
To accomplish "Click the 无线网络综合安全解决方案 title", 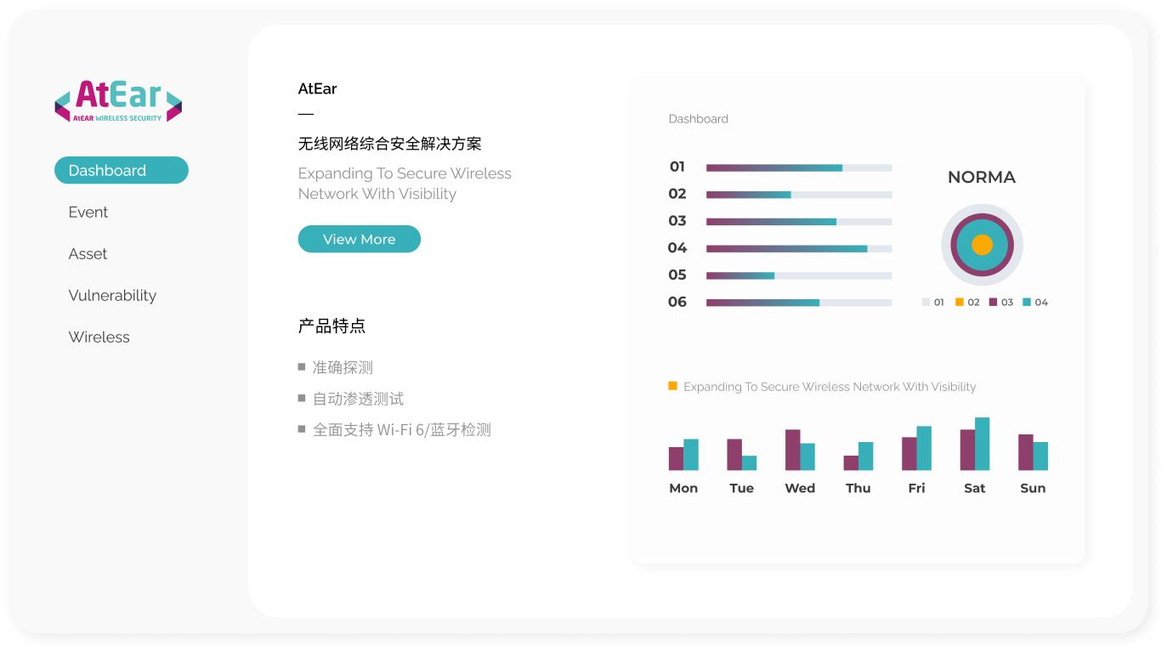I will 390,144.
